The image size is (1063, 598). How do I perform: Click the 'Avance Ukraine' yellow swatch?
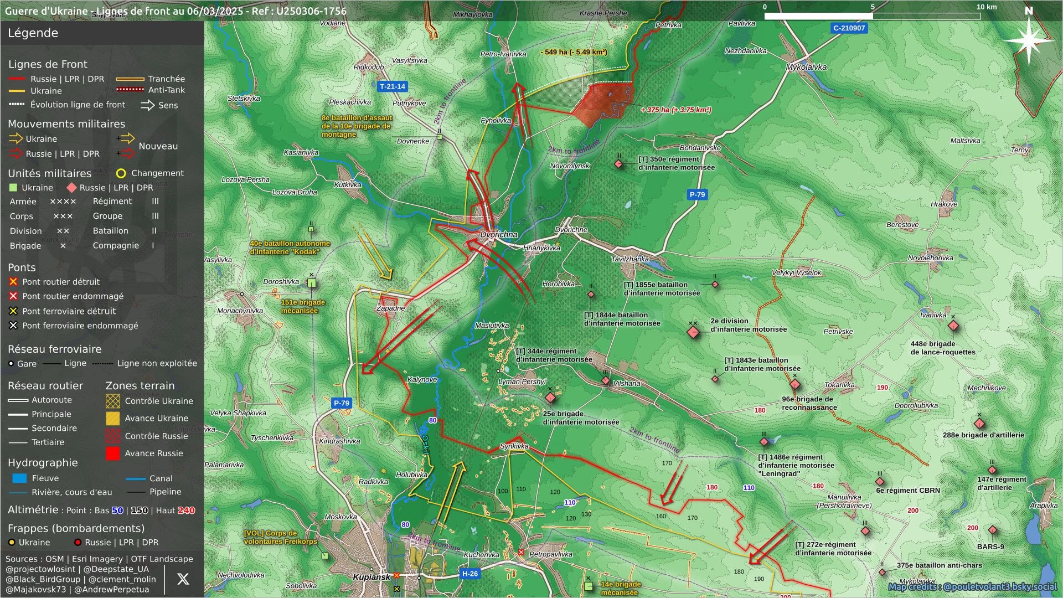[113, 418]
